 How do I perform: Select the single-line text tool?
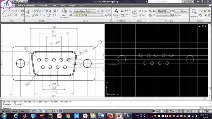point(122,11)
